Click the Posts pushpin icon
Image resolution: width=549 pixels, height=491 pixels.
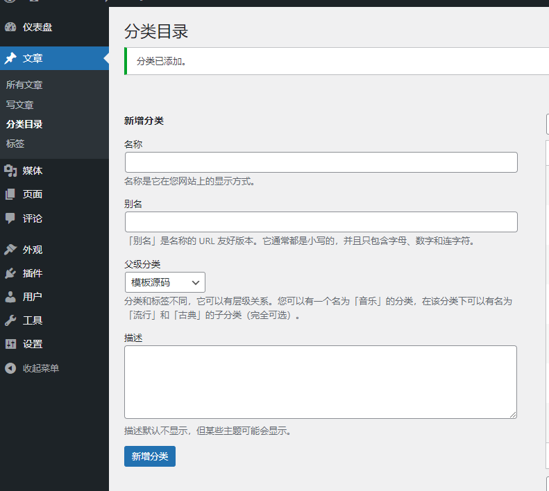pyautogui.click(x=10, y=59)
